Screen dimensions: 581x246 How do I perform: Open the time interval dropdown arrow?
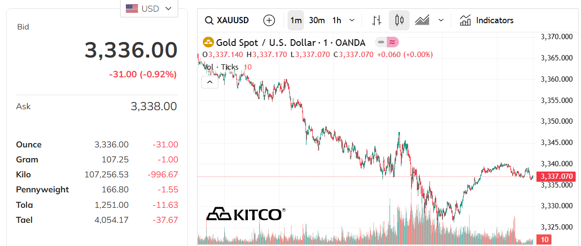352,20
